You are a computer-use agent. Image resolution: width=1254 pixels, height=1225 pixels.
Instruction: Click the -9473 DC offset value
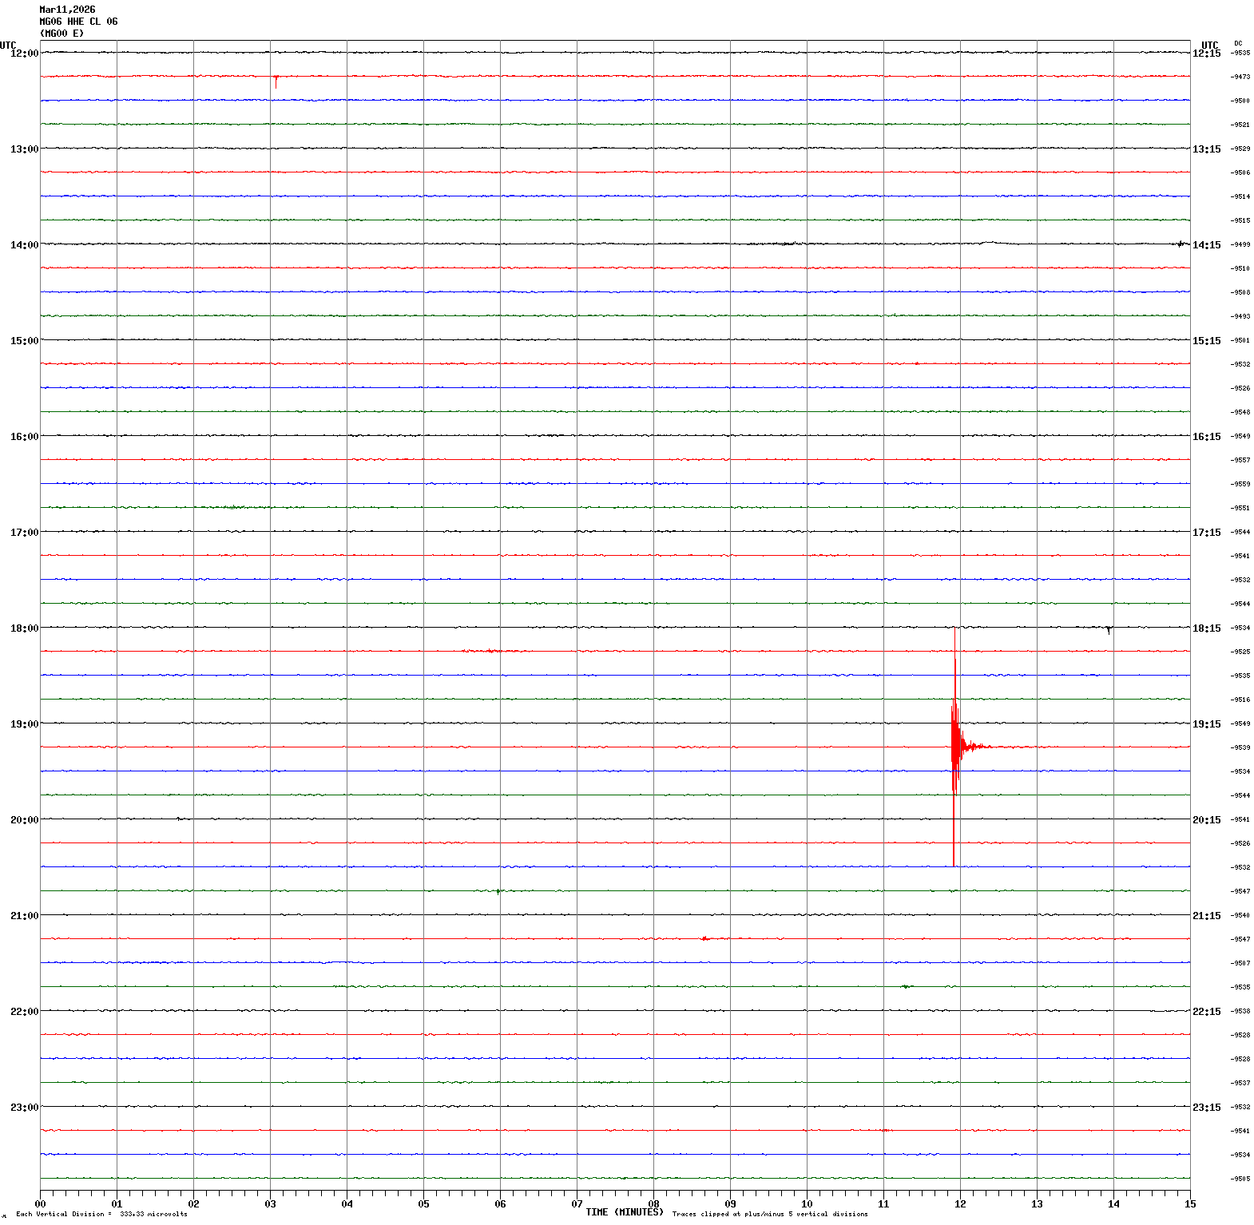1240,77
